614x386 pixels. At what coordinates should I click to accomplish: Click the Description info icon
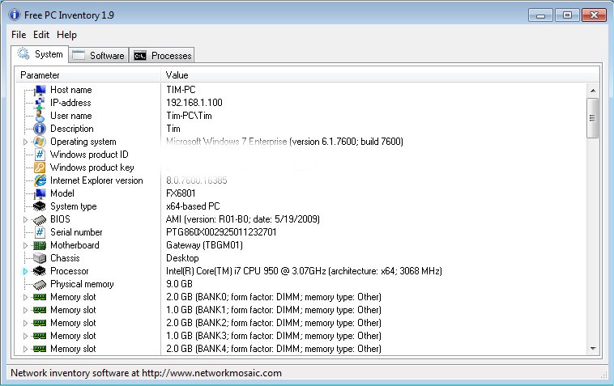(40, 129)
